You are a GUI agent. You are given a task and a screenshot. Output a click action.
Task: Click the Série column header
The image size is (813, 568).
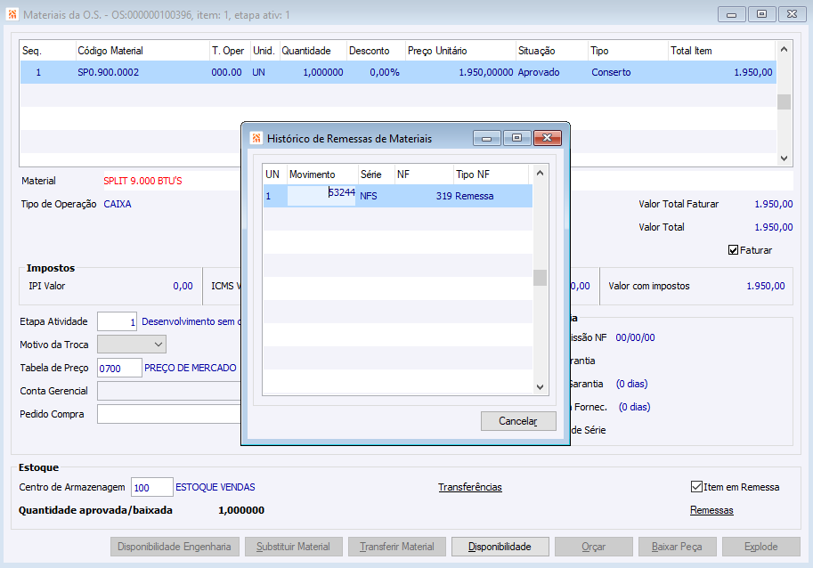coord(377,174)
